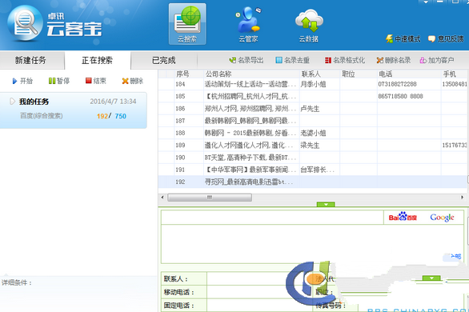Screen dimensions: 469x312
Task: Search with the Google logo button
Action: point(442,218)
